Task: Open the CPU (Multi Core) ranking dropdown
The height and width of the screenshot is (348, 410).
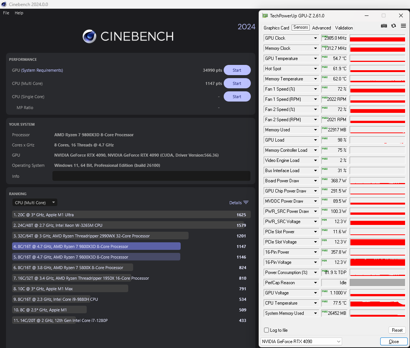Action: [x=35, y=203]
